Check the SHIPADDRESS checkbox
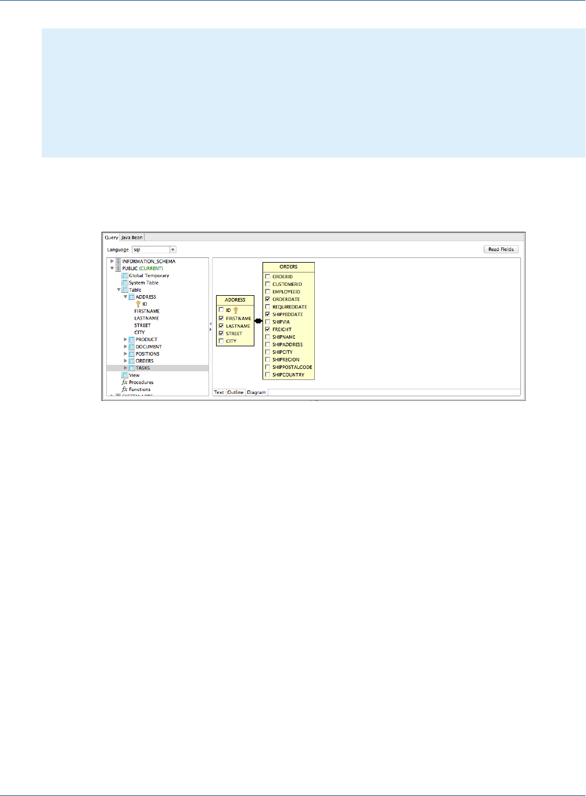This screenshot has width=586, height=796. 268,345
